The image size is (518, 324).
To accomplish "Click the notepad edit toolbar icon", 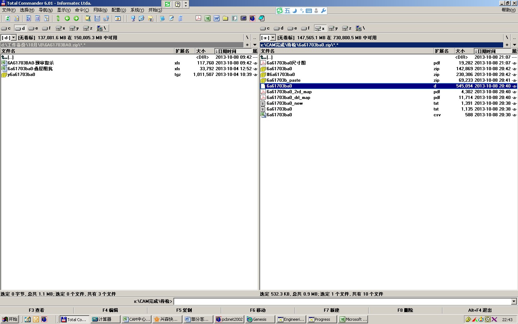I will pos(172,18).
